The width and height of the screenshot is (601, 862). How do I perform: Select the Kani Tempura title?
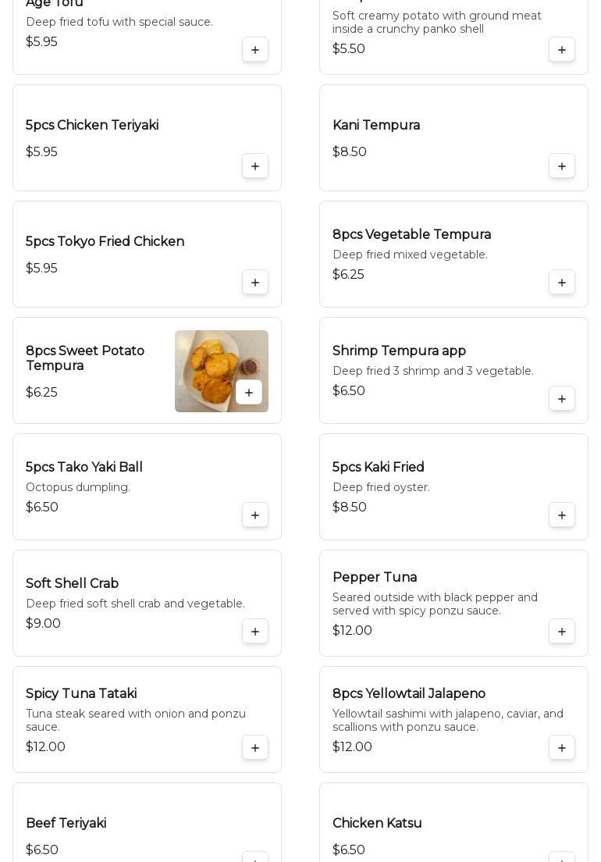click(376, 126)
